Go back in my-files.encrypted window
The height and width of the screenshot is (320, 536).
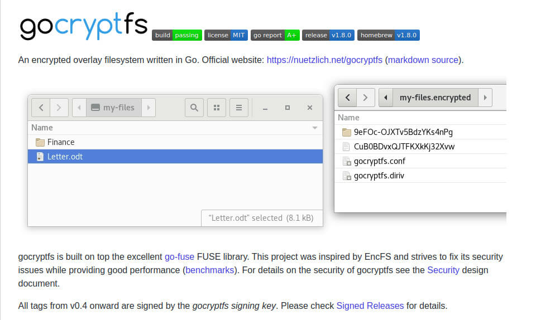[347, 98]
